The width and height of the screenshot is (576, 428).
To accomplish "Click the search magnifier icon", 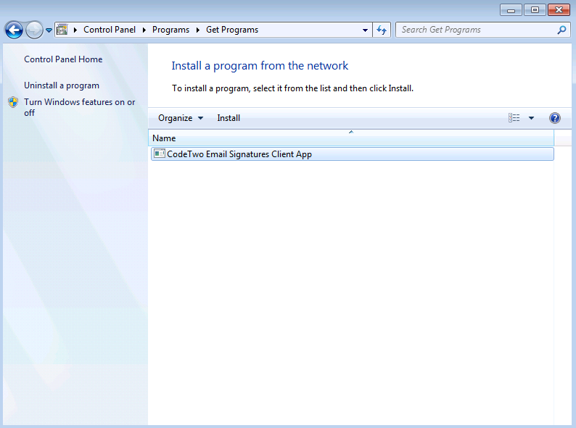I will pos(561,30).
